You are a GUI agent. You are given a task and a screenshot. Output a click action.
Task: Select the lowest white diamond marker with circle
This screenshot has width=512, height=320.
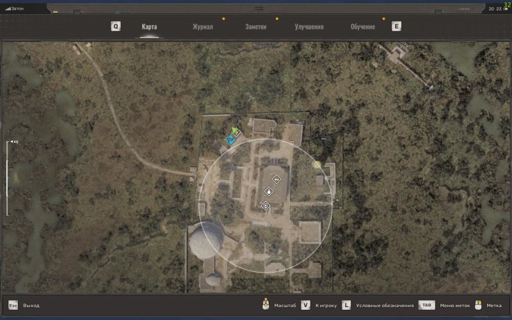point(266,205)
